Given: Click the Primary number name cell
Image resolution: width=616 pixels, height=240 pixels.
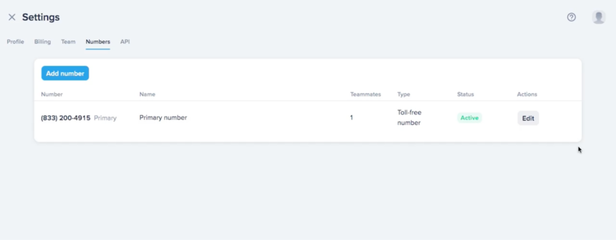Looking at the screenshot, I should tap(163, 117).
